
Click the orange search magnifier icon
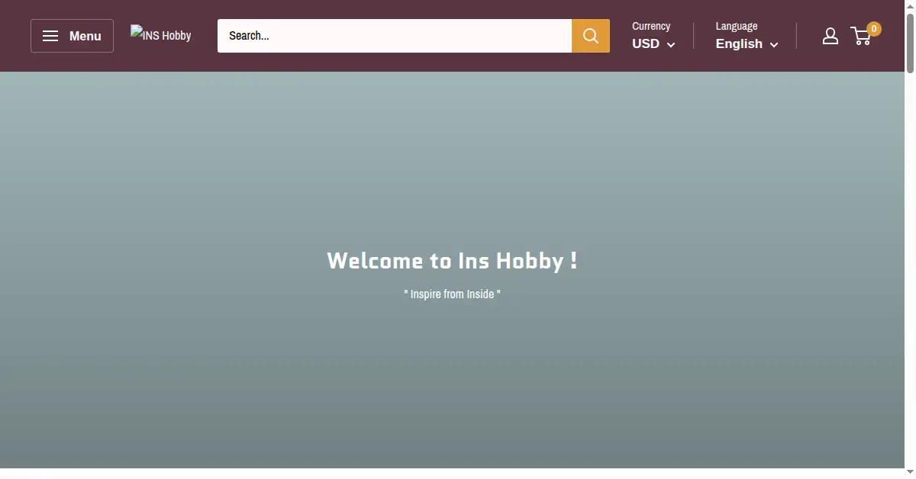click(591, 36)
